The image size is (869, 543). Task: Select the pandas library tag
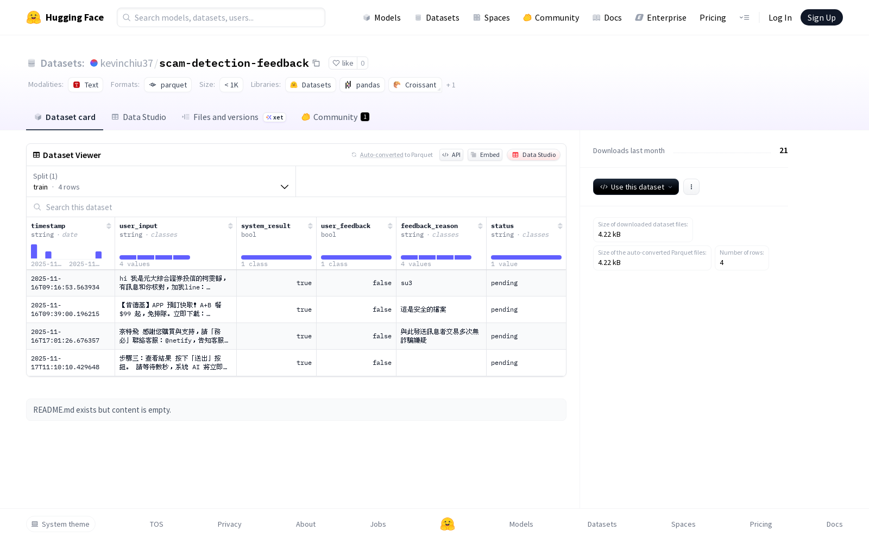362,85
